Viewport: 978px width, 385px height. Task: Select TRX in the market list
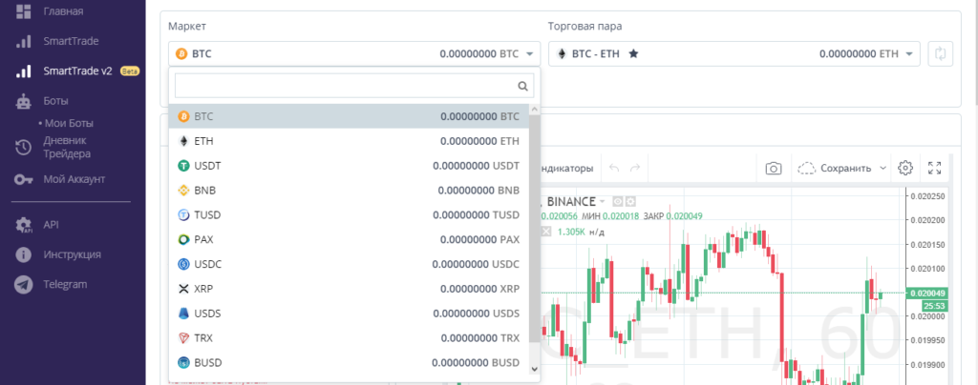click(x=349, y=338)
